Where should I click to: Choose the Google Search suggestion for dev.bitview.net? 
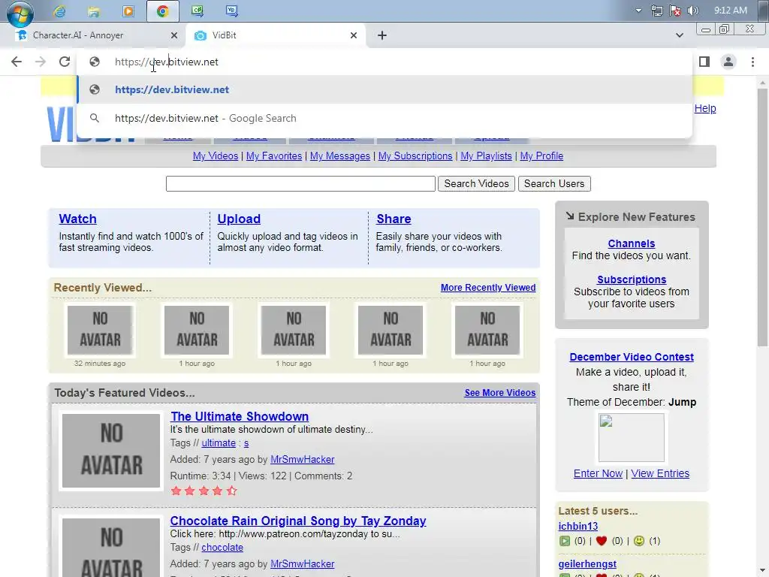pos(384,118)
